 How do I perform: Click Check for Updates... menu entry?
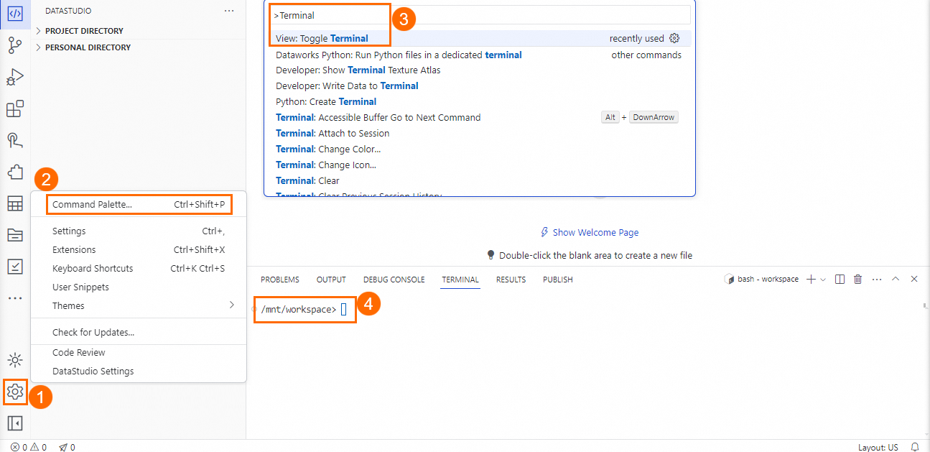[139, 333]
